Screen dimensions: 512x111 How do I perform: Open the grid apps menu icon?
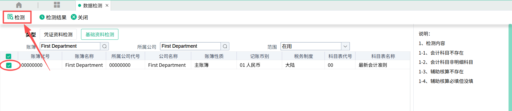pos(57,5)
